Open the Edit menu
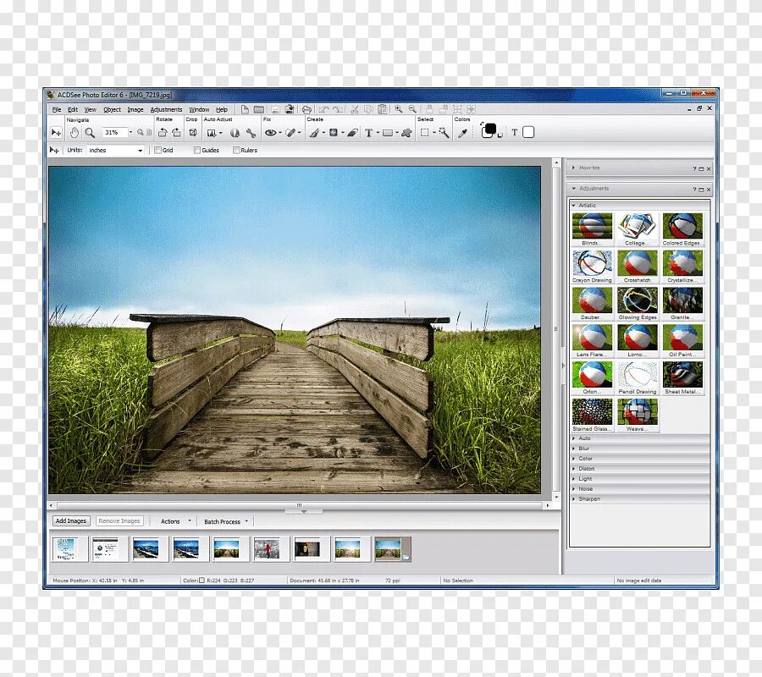762x677 pixels. coord(73,110)
